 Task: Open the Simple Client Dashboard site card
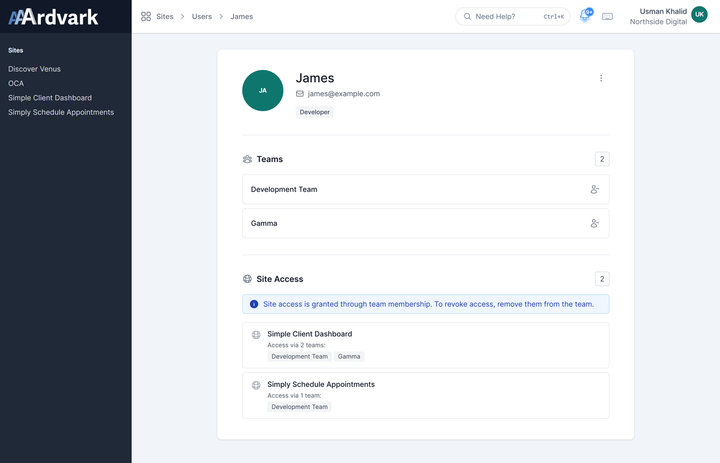tap(426, 345)
